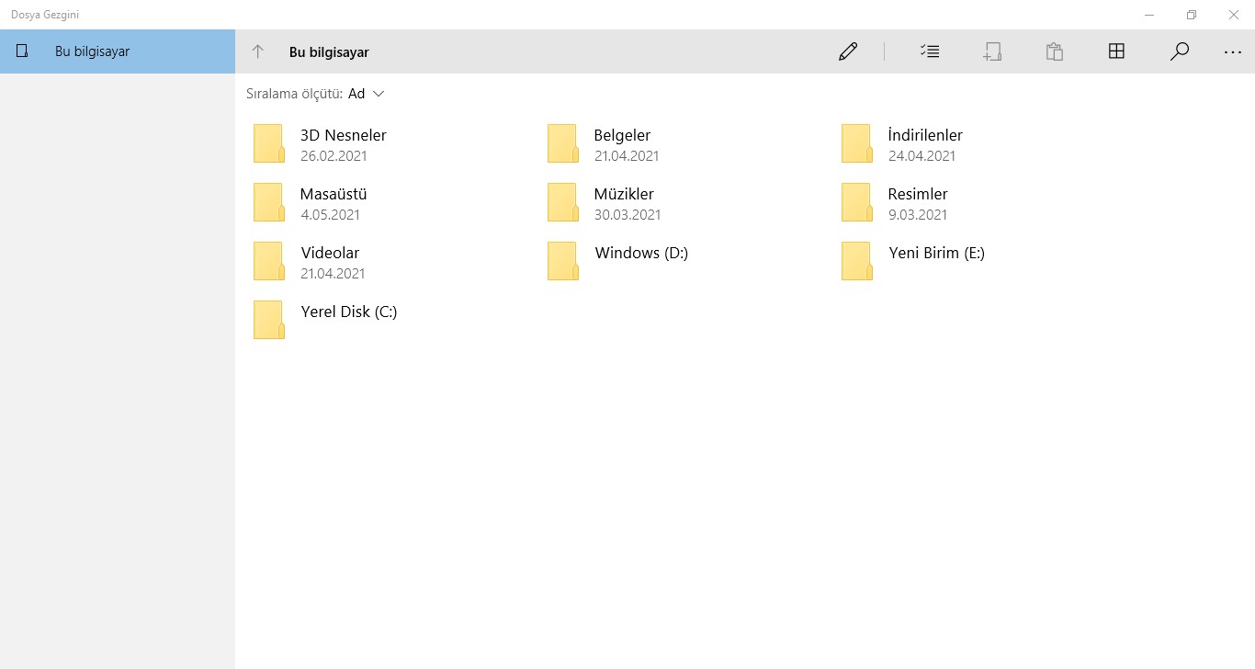Open the İndirilenler folder icon
This screenshot has width=1255, height=669.
pyautogui.click(x=857, y=143)
